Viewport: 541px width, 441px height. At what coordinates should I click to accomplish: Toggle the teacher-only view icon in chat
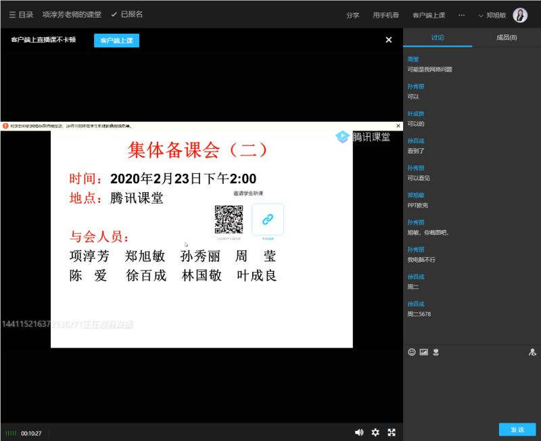coord(532,352)
